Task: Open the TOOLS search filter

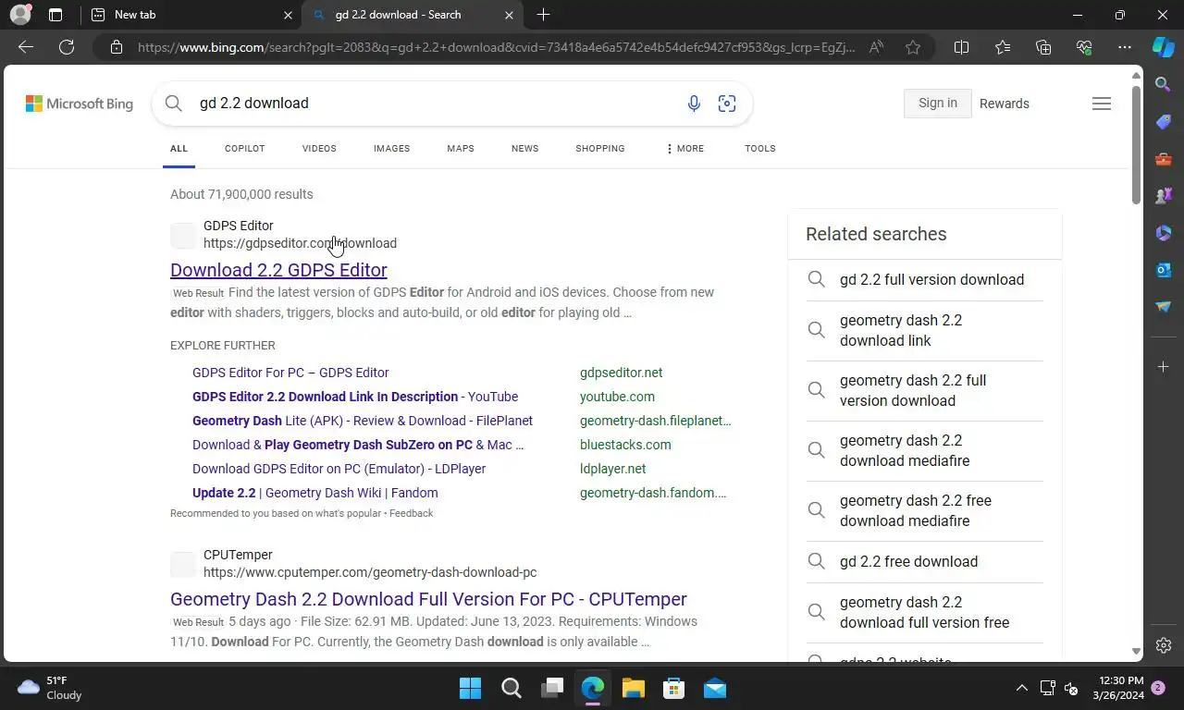Action: click(x=760, y=148)
